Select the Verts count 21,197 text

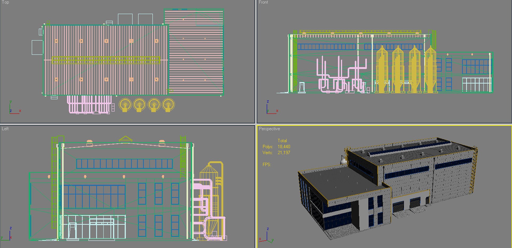tap(284, 153)
